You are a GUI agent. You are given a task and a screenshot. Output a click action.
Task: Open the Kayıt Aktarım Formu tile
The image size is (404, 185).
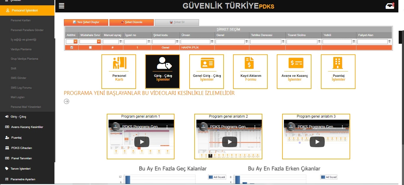click(x=250, y=72)
